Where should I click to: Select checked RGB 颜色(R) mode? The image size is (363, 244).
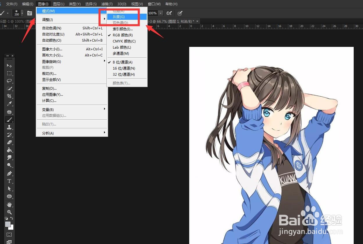[127, 35]
